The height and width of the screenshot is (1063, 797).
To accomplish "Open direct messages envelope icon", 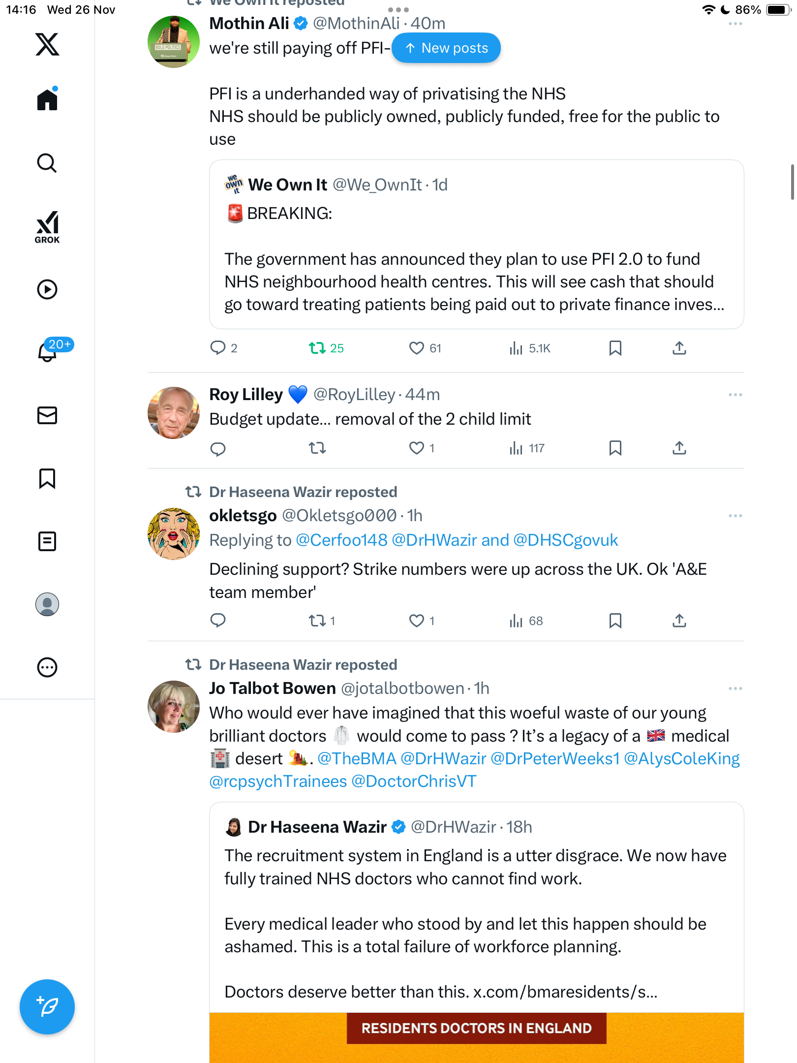I will [47, 415].
